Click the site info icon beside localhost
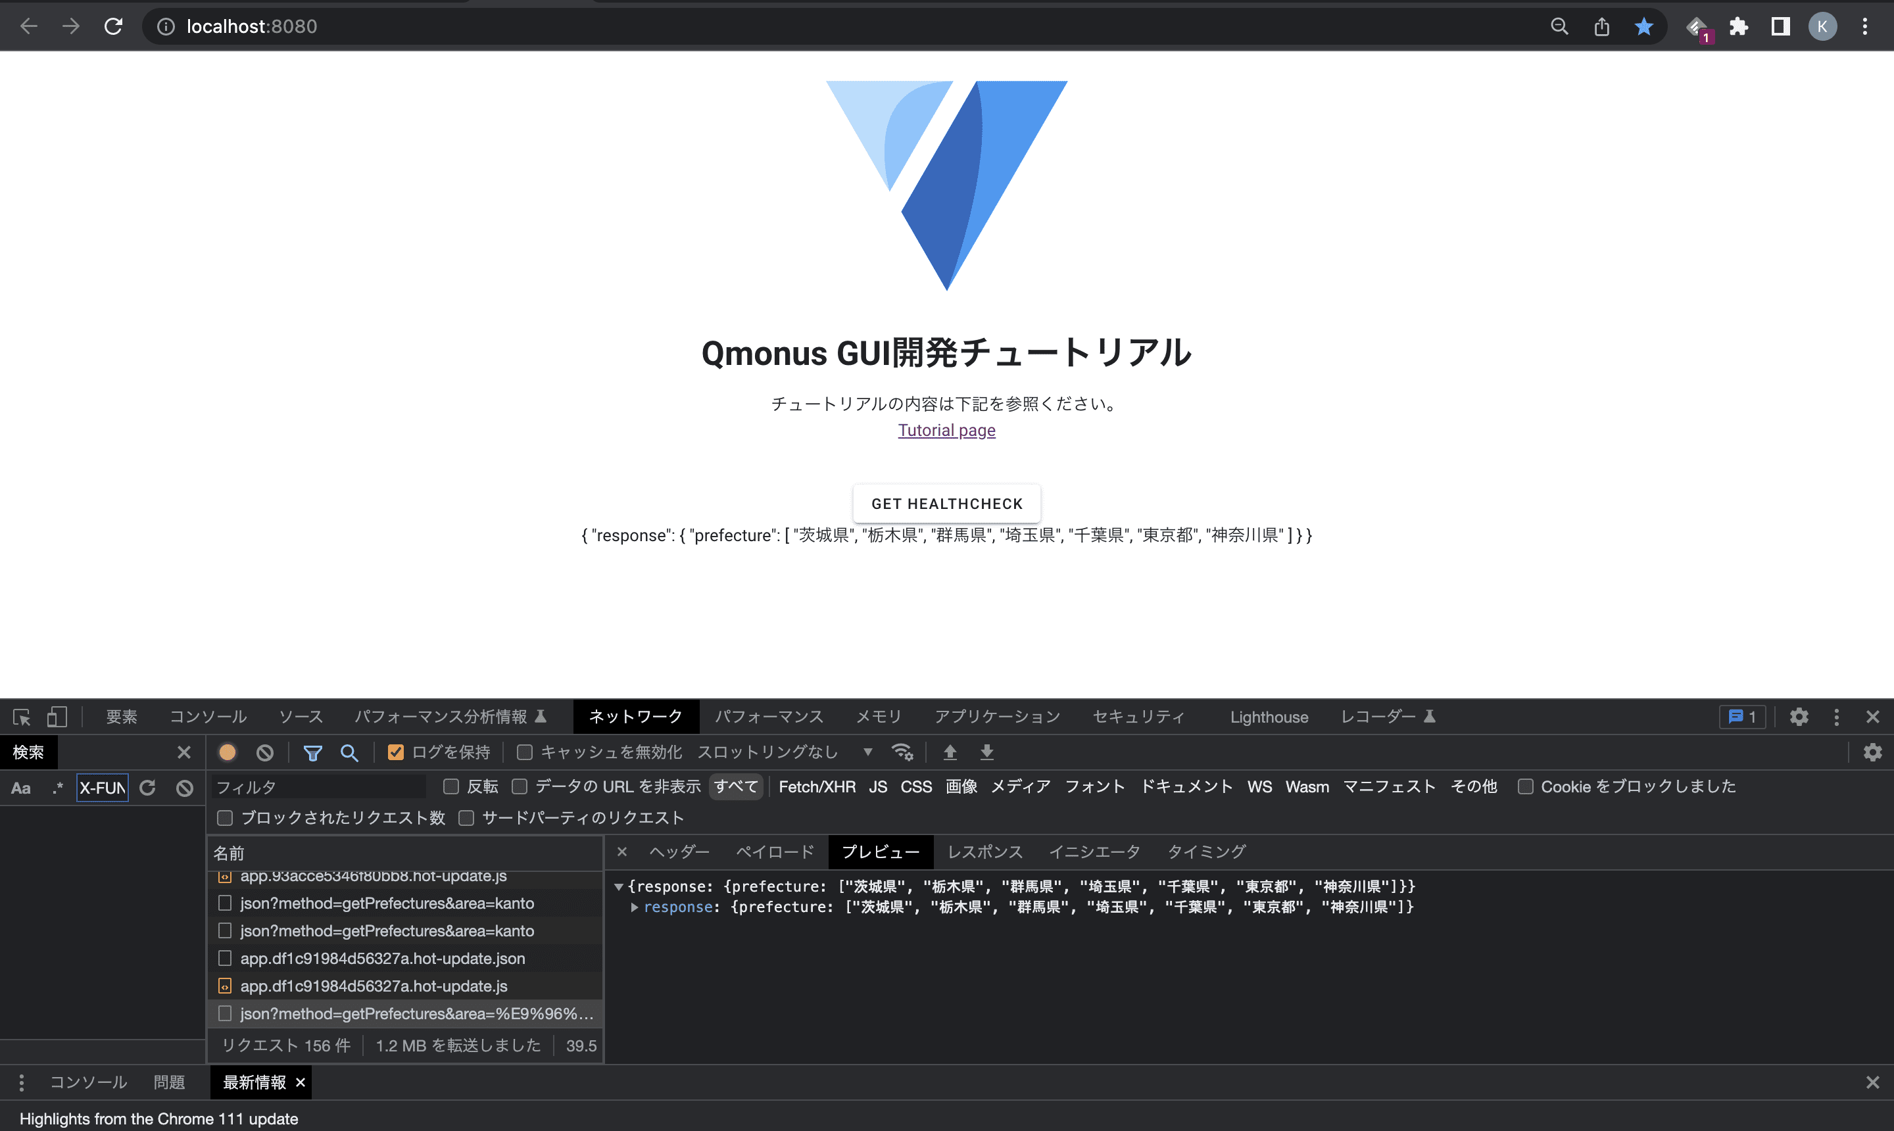Screen dimensions: 1894x1131 tap(165, 27)
